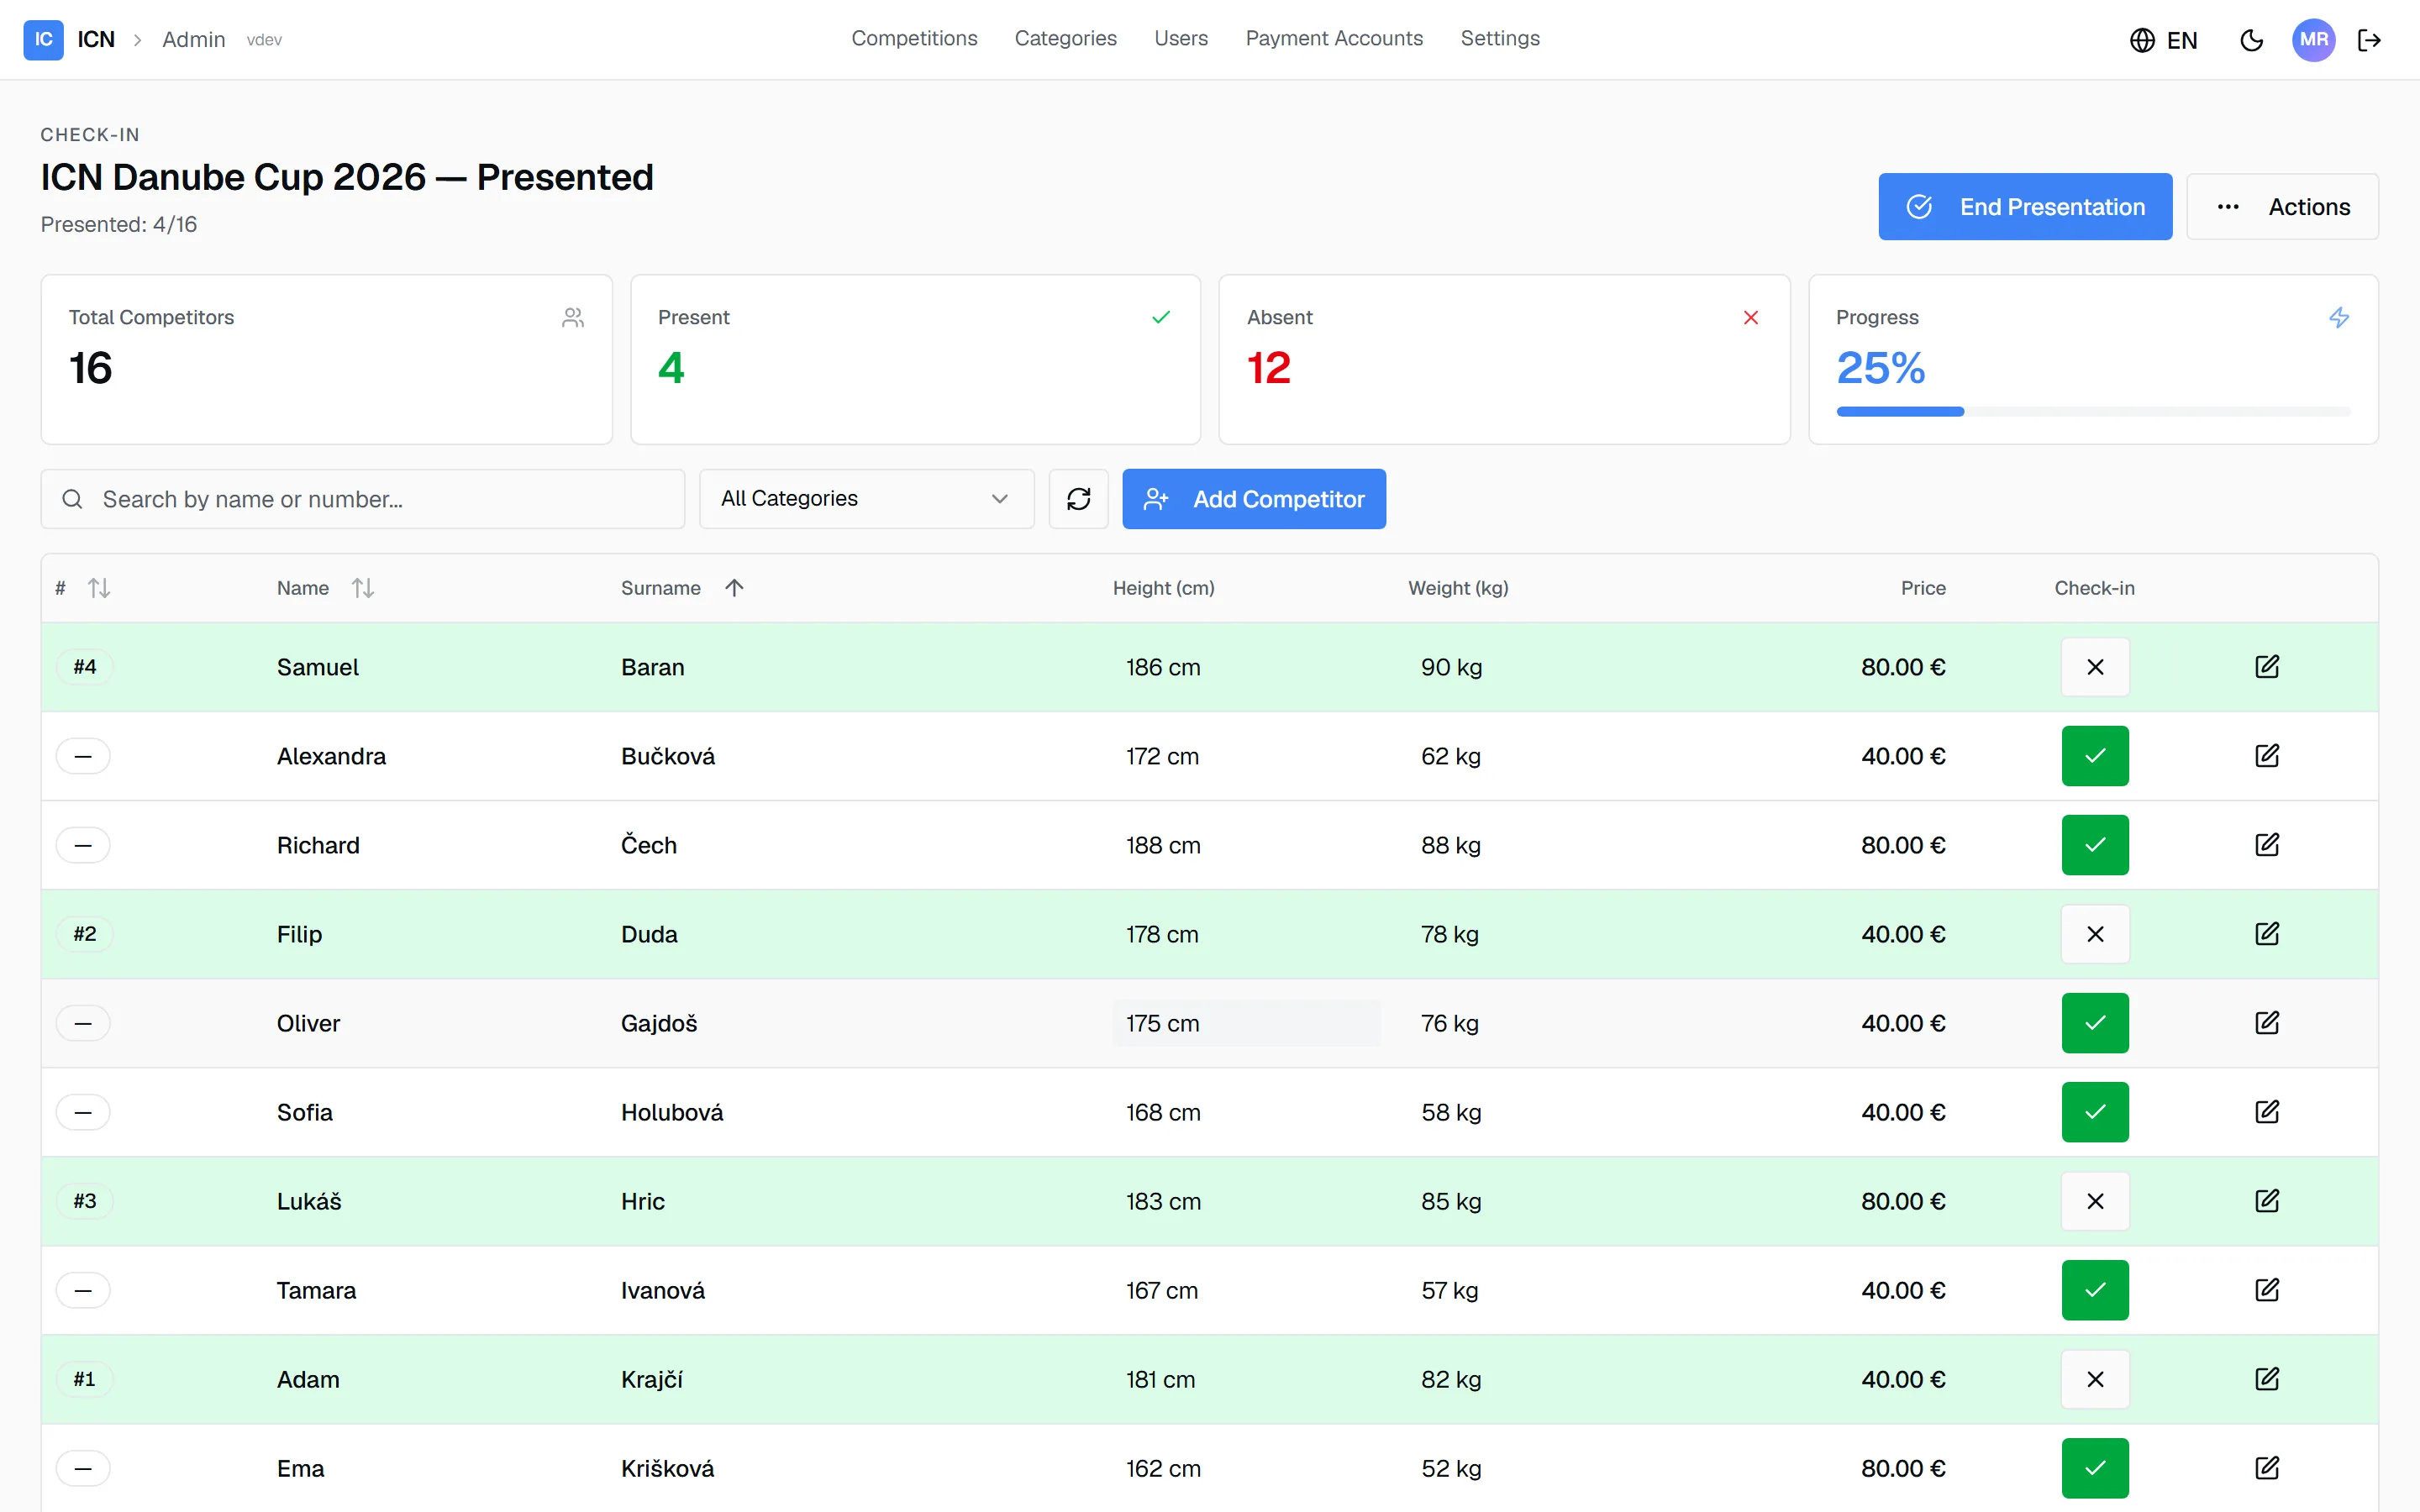Click the number badge #4

(x=85, y=667)
